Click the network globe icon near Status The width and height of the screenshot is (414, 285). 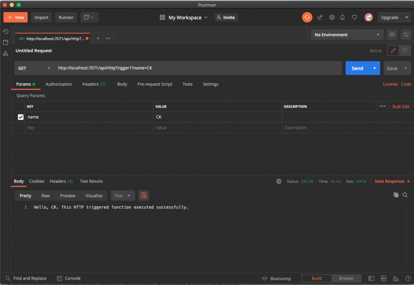click(x=279, y=181)
